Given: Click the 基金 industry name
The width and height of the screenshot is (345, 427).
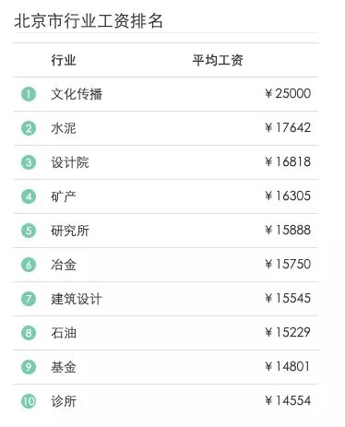Looking at the screenshot, I should click(64, 367).
